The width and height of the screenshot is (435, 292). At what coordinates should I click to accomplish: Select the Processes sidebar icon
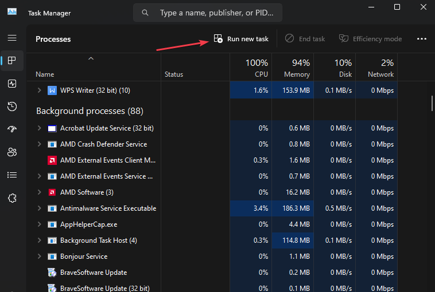(x=12, y=61)
